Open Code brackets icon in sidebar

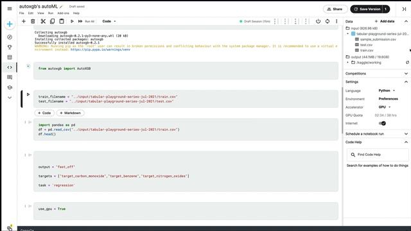click(x=10, y=67)
